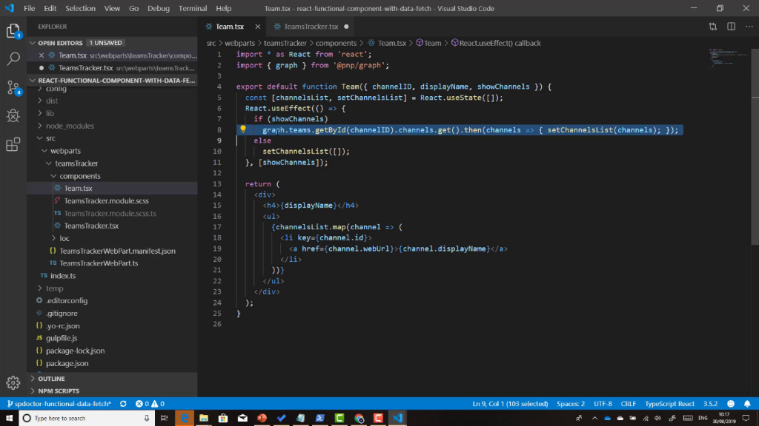Image resolution: width=759 pixels, height=426 pixels.
Task: Open the Help menu
Action: [x=223, y=8]
